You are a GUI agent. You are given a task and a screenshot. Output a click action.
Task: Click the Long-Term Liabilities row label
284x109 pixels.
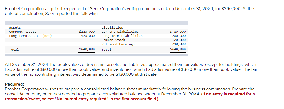click(x=122, y=36)
